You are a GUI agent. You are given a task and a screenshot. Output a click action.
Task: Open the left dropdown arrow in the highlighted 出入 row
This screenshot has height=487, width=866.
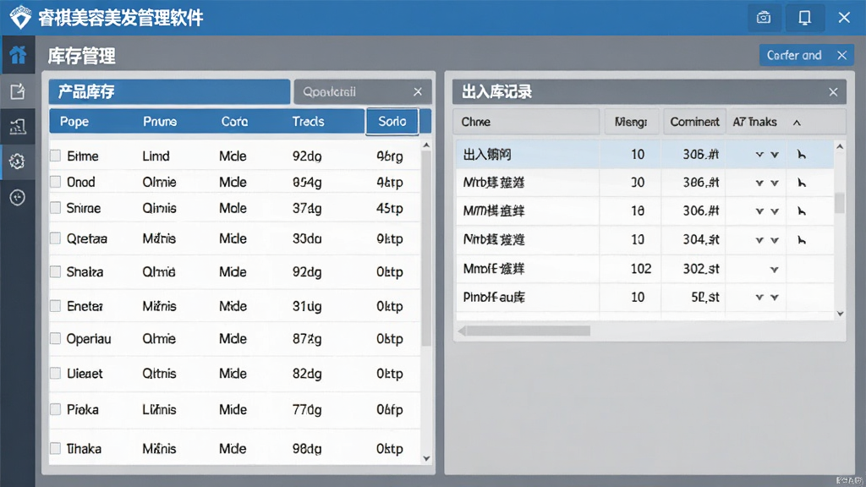click(759, 155)
